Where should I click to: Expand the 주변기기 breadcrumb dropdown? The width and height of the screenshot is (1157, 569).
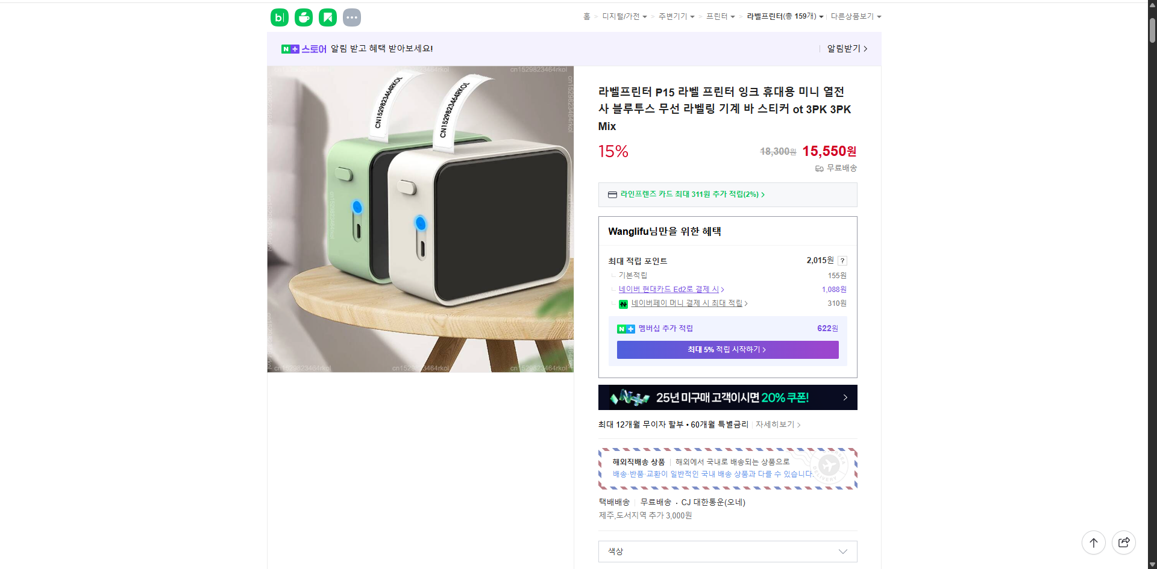pyautogui.click(x=676, y=16)
